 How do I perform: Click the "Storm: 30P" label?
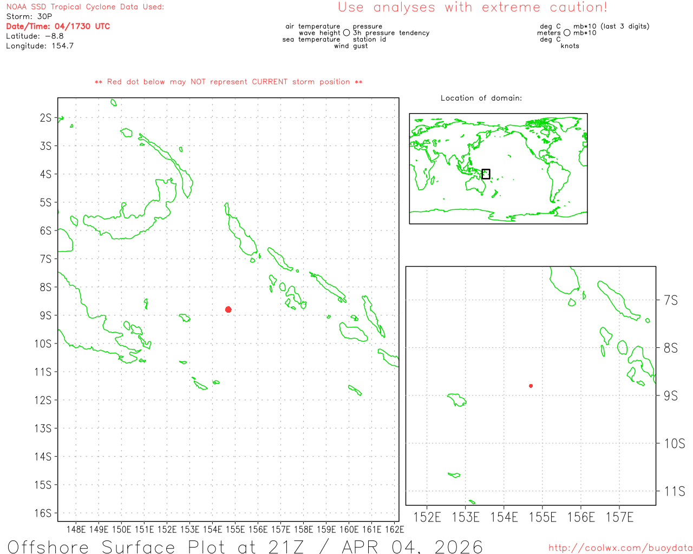tap(29, 17)
